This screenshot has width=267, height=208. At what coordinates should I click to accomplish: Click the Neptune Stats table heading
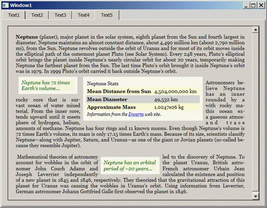click(103, 84)
